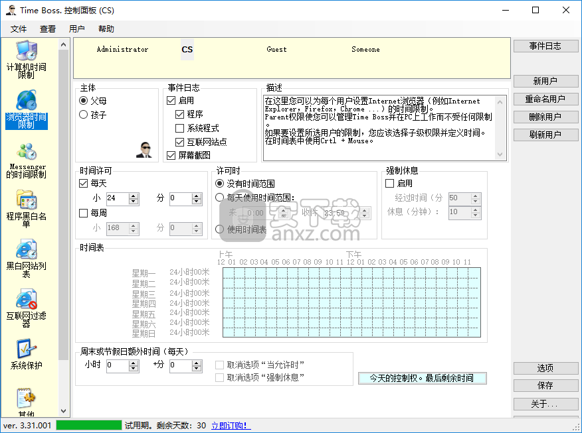
Task: Open the 帮助 menu
Action: [x=106, y=29]
